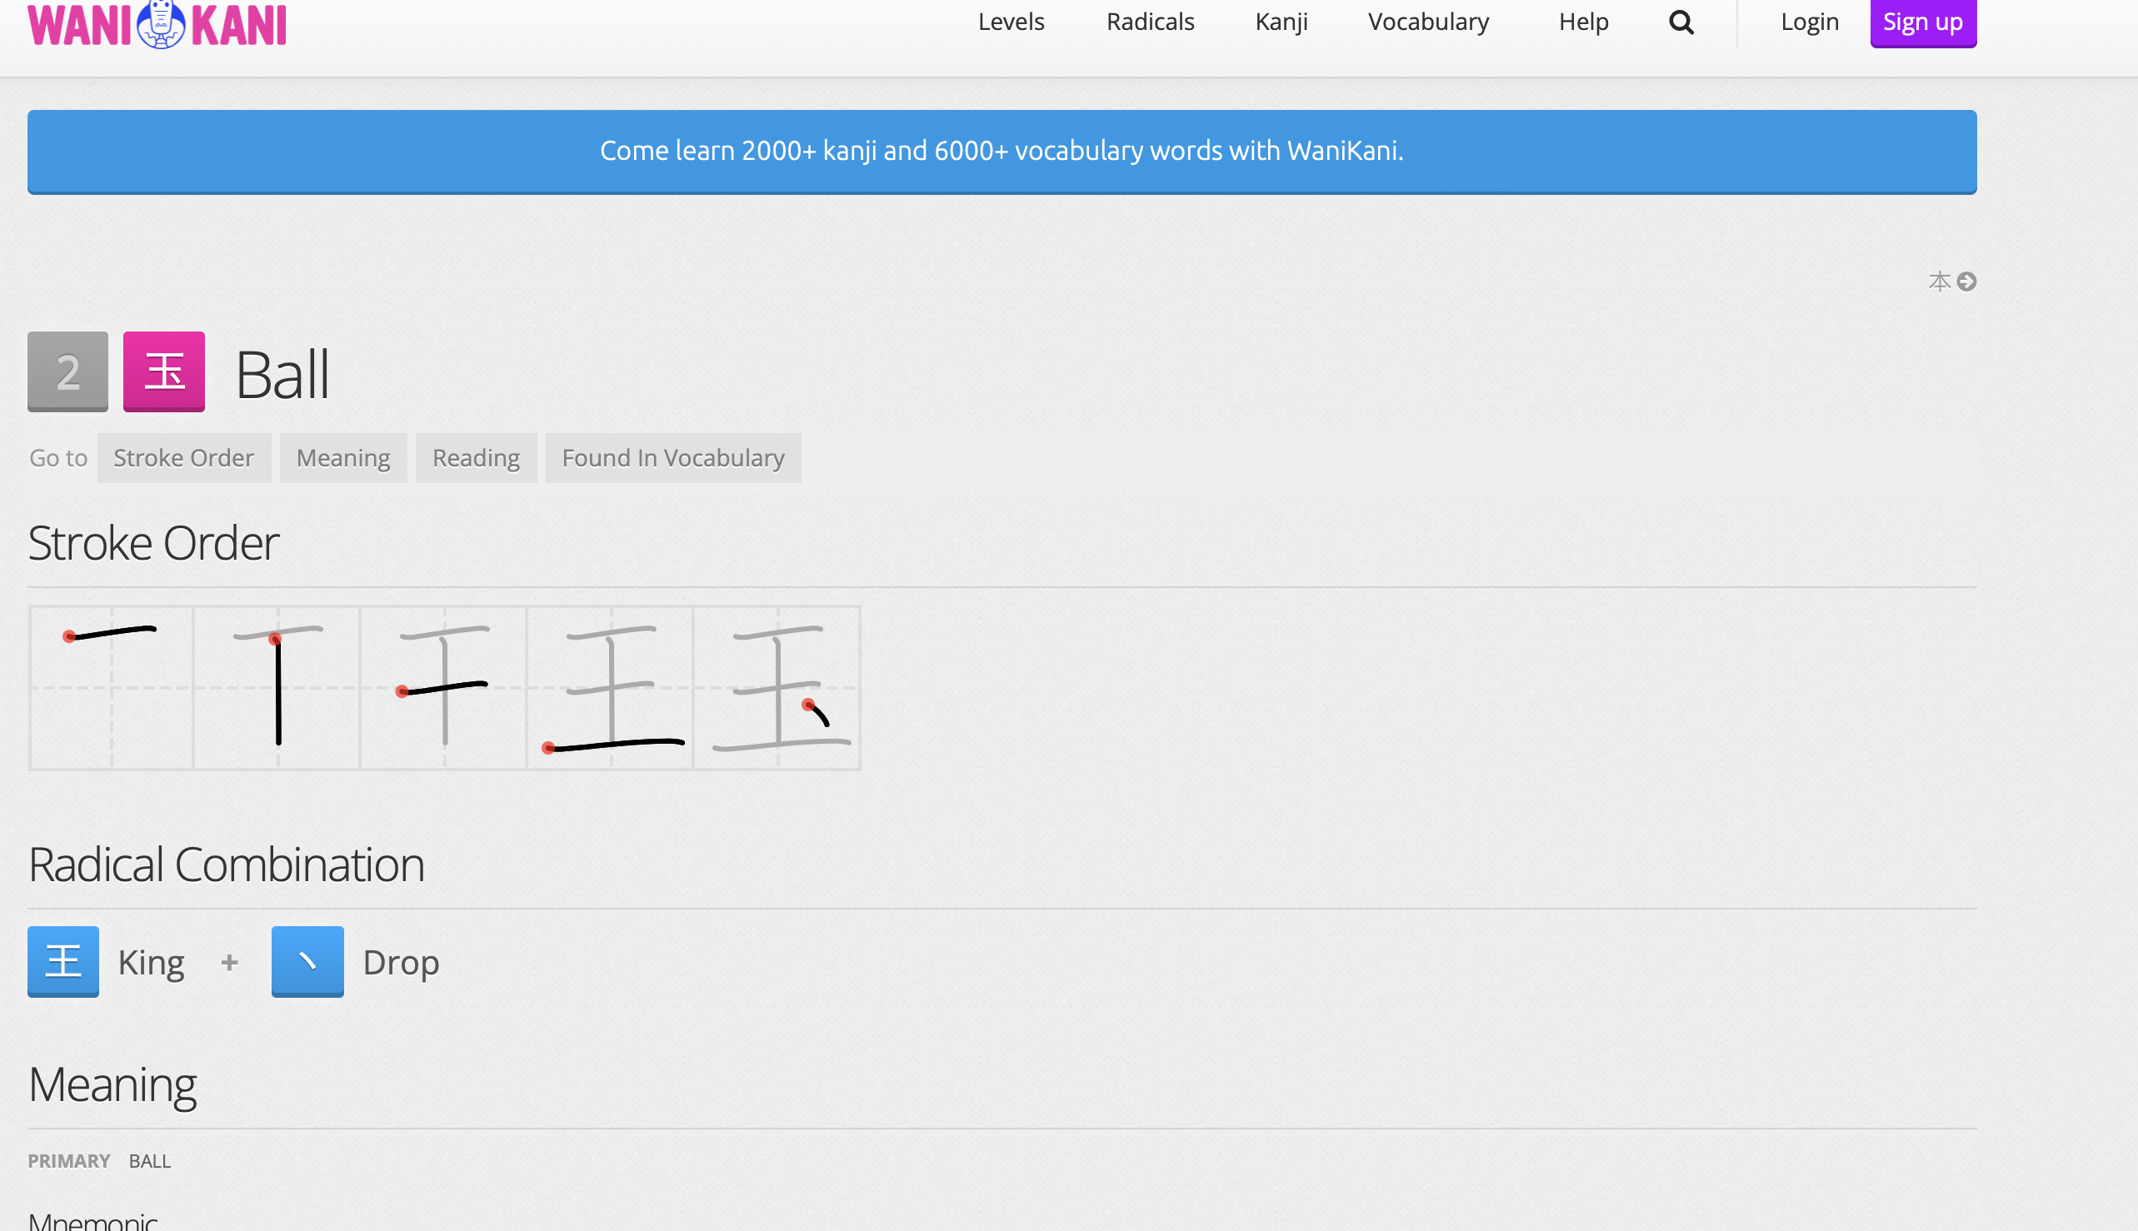Go to Found In Vocabulary section

[672, 457]
